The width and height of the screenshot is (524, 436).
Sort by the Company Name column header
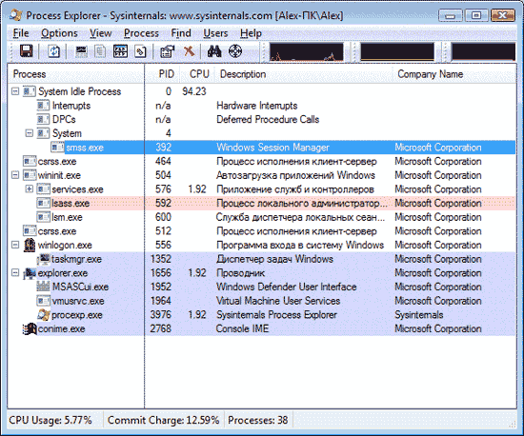click(x=453, y=74)
